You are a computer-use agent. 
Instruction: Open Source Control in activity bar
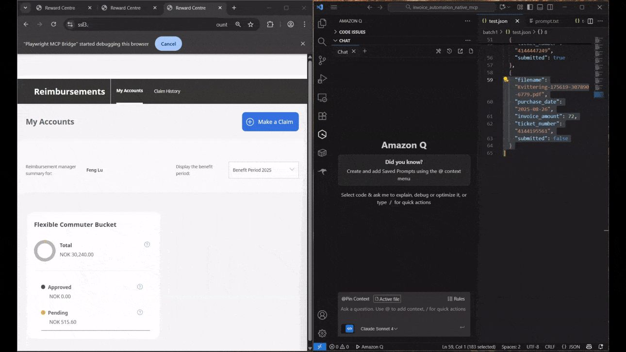[322, 60]
